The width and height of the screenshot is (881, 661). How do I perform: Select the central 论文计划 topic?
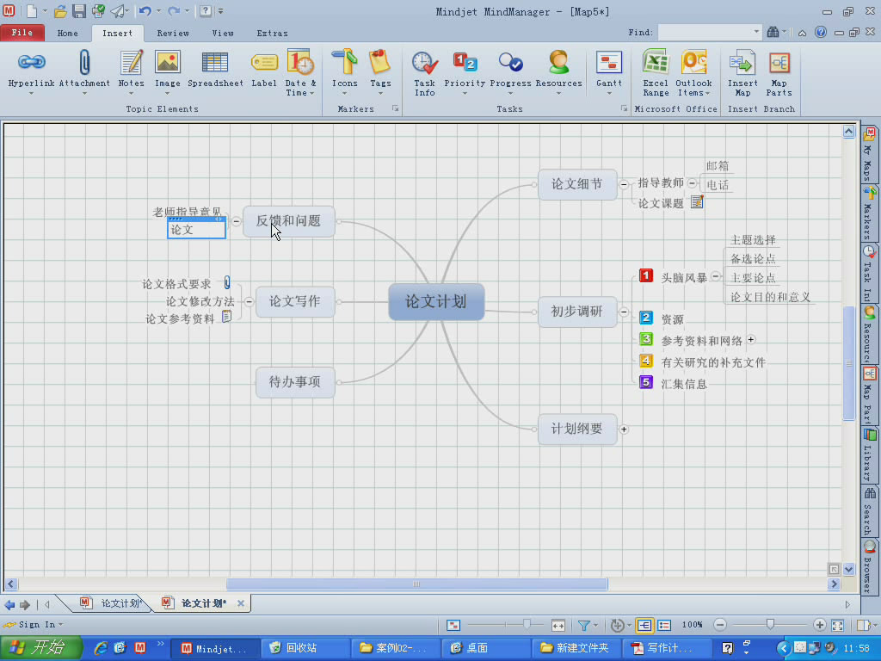(x=436, y=302)
